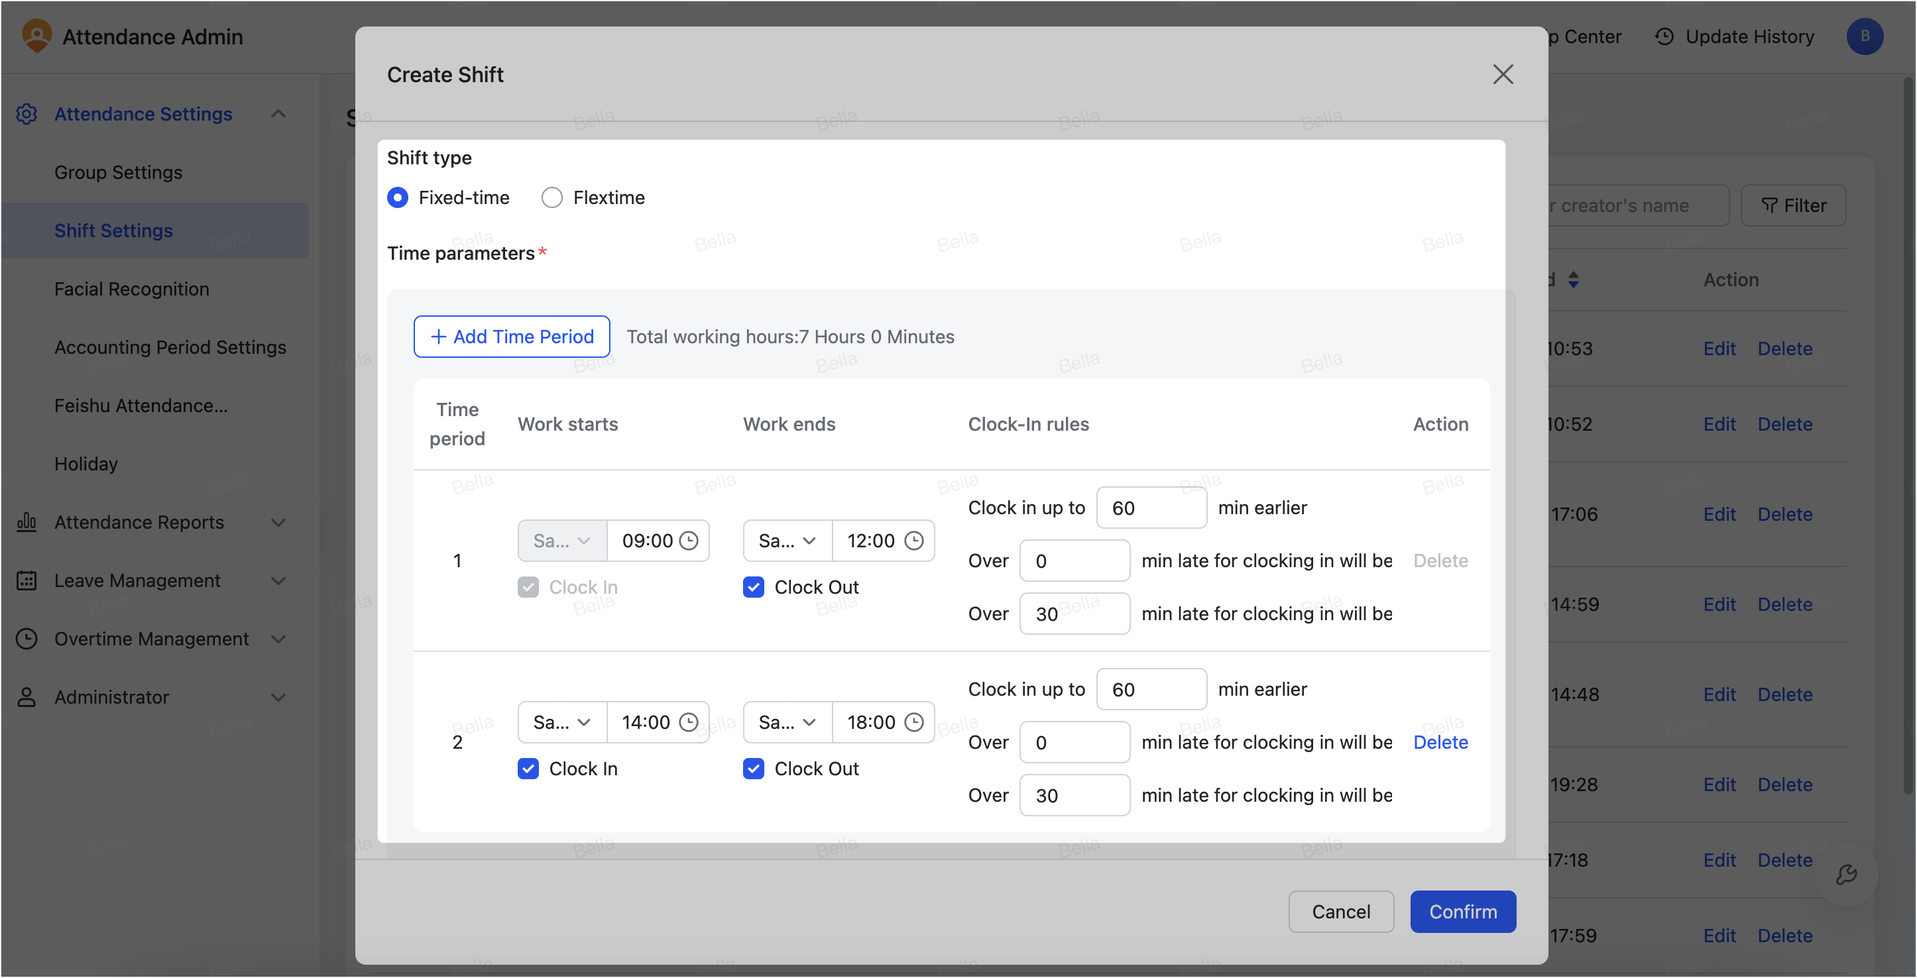The width and height of the screenshot is (1917, 978).
Task: Collapse the Attendance Settings section
Action: tap(278, 114)
